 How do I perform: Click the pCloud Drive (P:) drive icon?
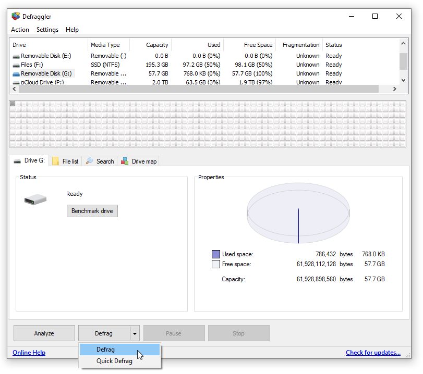[16, 83]
